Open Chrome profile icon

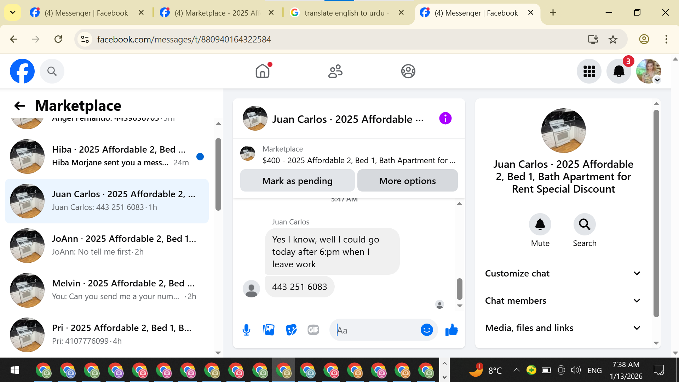point(644,39)
